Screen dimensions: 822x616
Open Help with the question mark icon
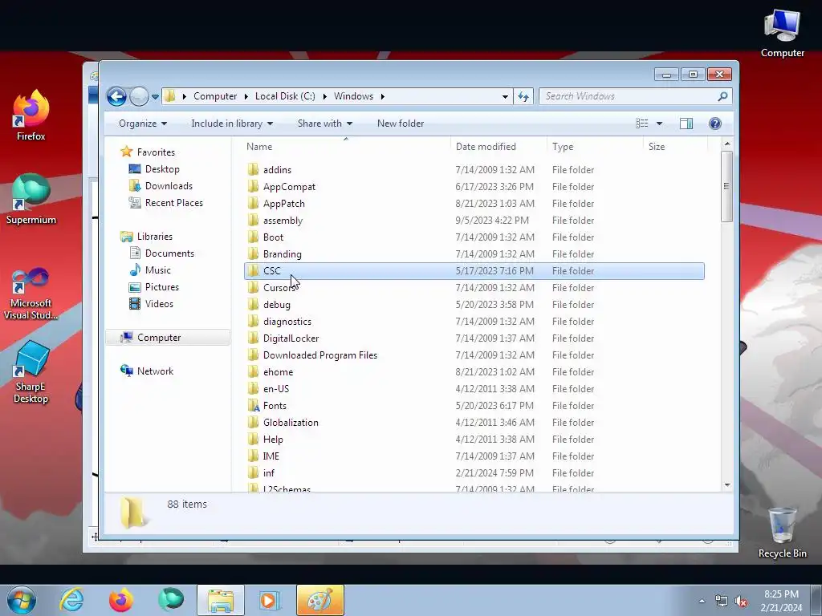pos(715,124)
